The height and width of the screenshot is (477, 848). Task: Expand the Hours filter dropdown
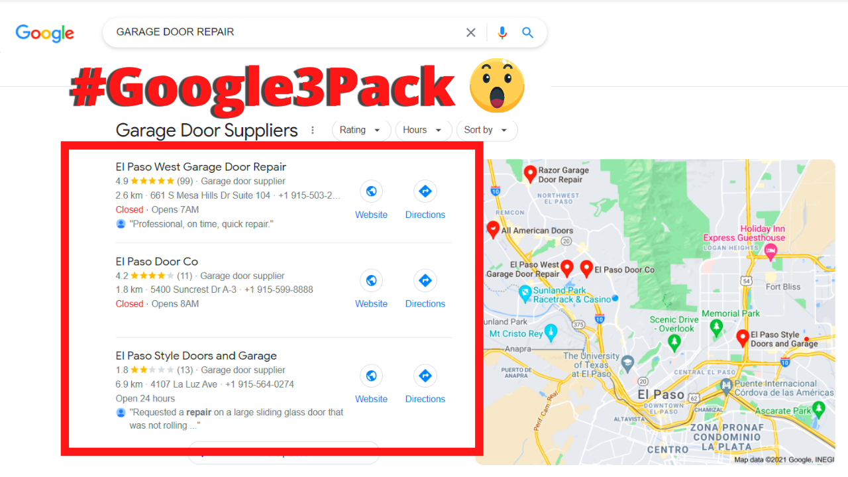[423, 130]
